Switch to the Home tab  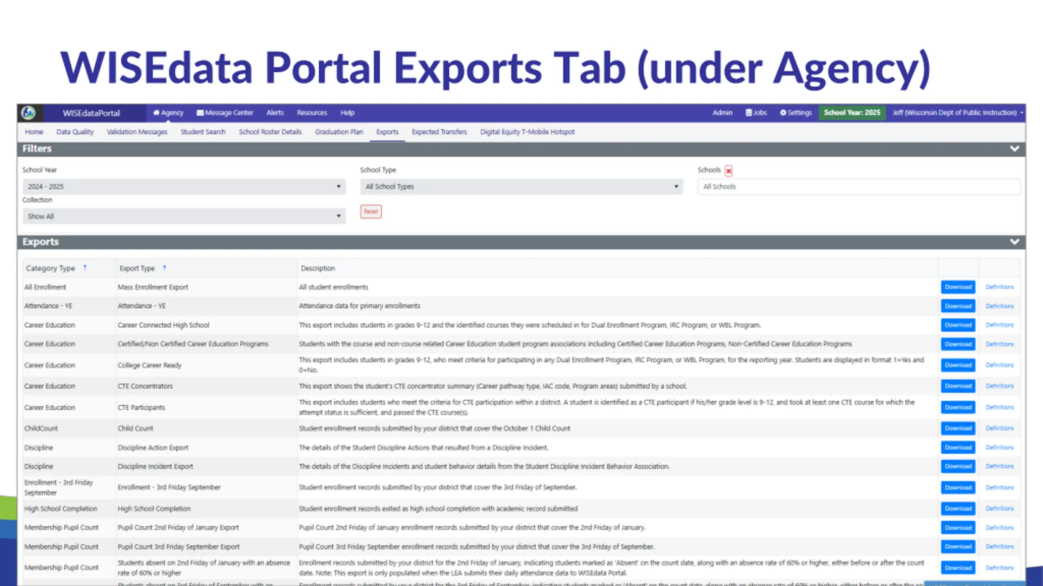click(x=34, y=132)
